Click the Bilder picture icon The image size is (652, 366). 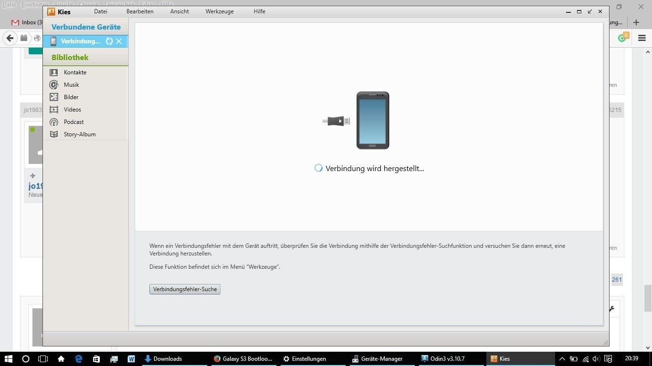(54, 97)
